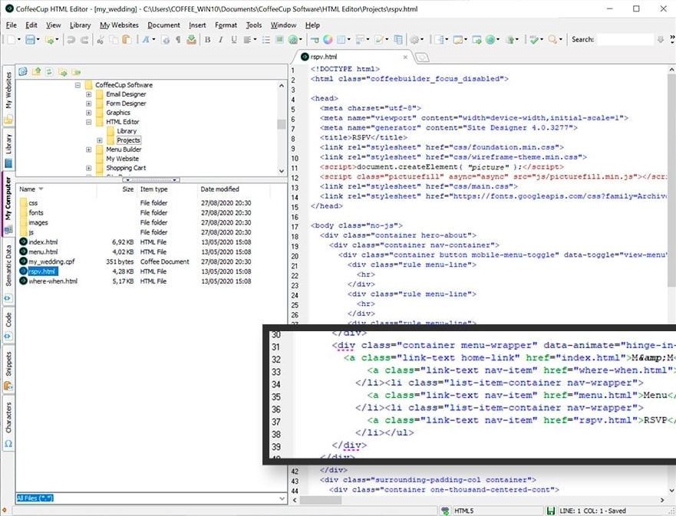This screenshot has height=516, width=676.
Task: Sort files by Date modified column
Action: (219, 189)
